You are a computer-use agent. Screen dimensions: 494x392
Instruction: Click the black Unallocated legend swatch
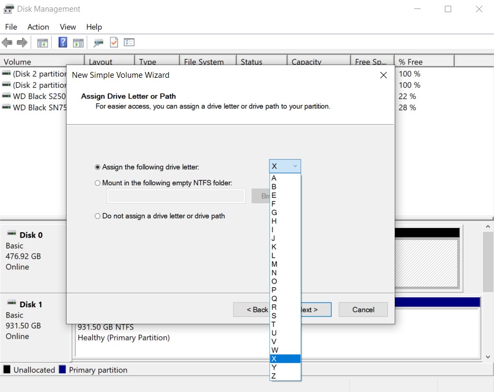[7, 369]
